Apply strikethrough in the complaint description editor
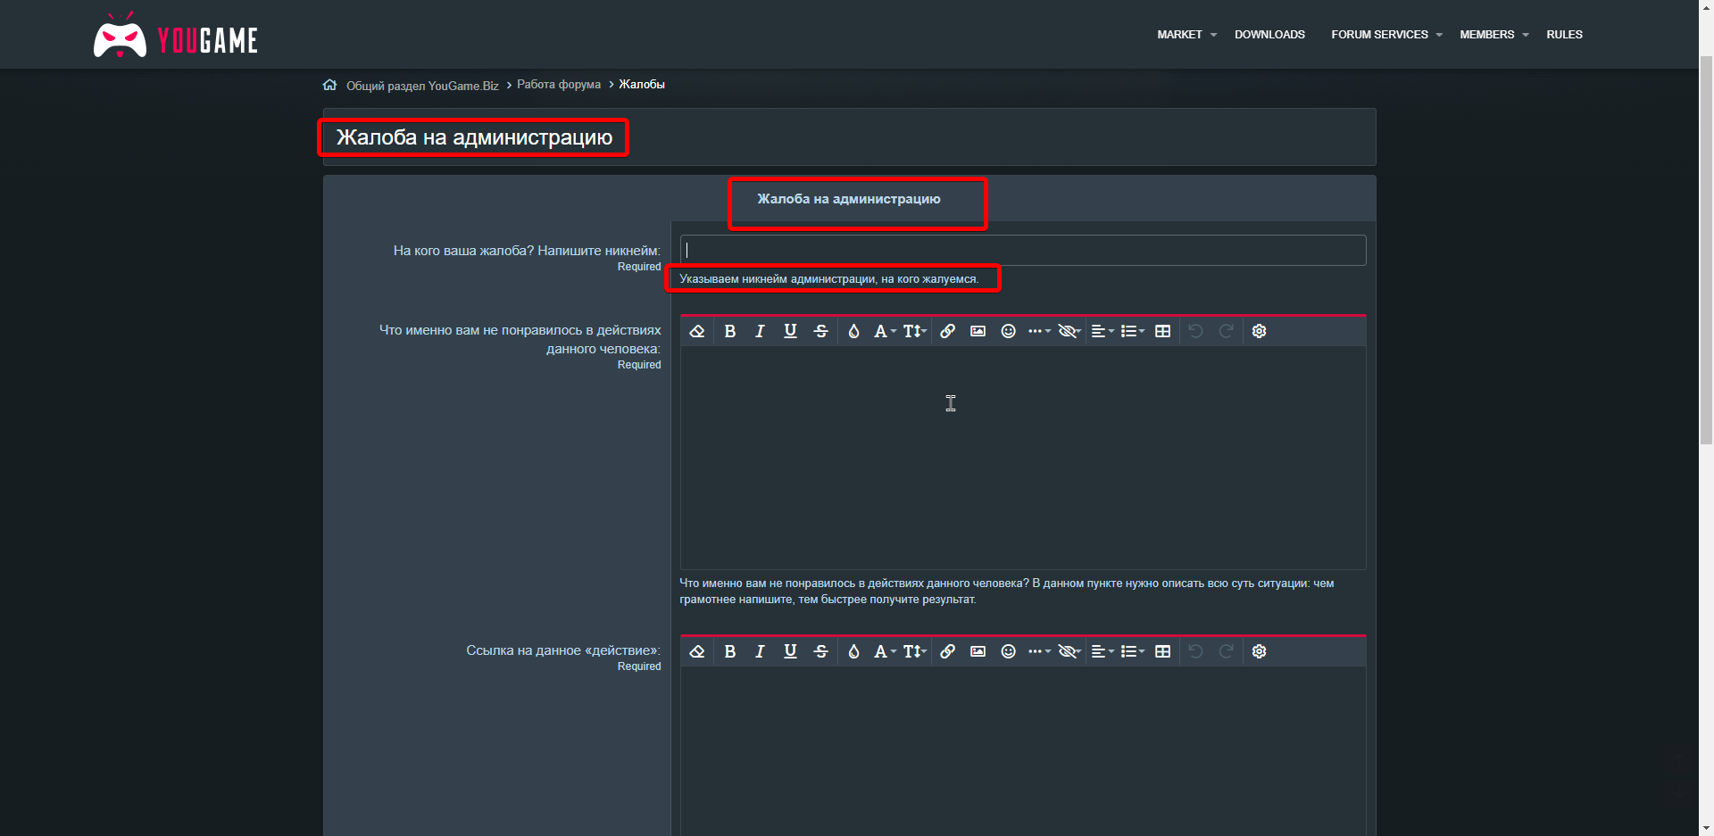The image size is (1714, 836). 821,331
